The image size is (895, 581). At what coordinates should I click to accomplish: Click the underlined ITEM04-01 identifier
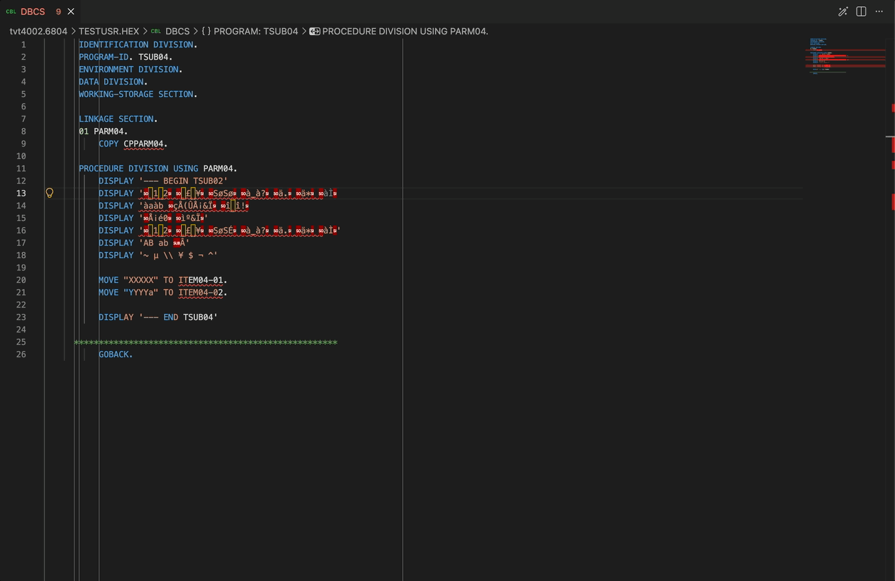point(200,279)
